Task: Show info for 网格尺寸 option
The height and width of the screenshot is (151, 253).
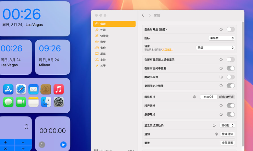Action: tap(195, 97)
